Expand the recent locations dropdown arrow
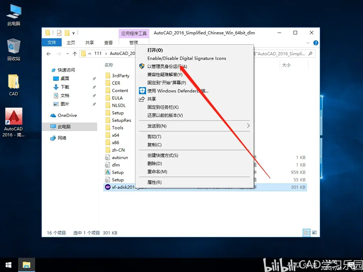Viewport: 363px width, 272px height. point(67,54)
